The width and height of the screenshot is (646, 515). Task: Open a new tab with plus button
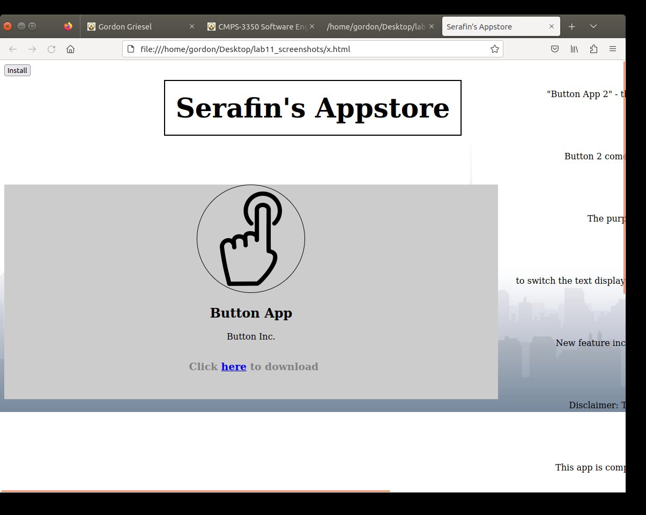pyautogui.click(x=572, y=26)
